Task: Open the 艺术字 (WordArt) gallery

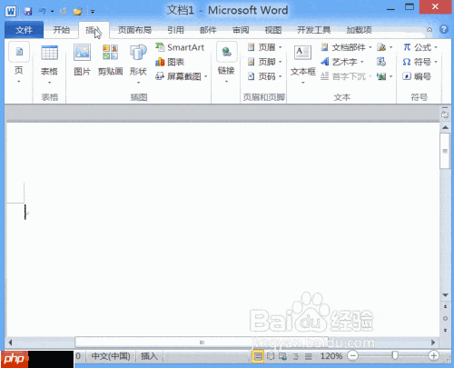Action: click(342, 62)
